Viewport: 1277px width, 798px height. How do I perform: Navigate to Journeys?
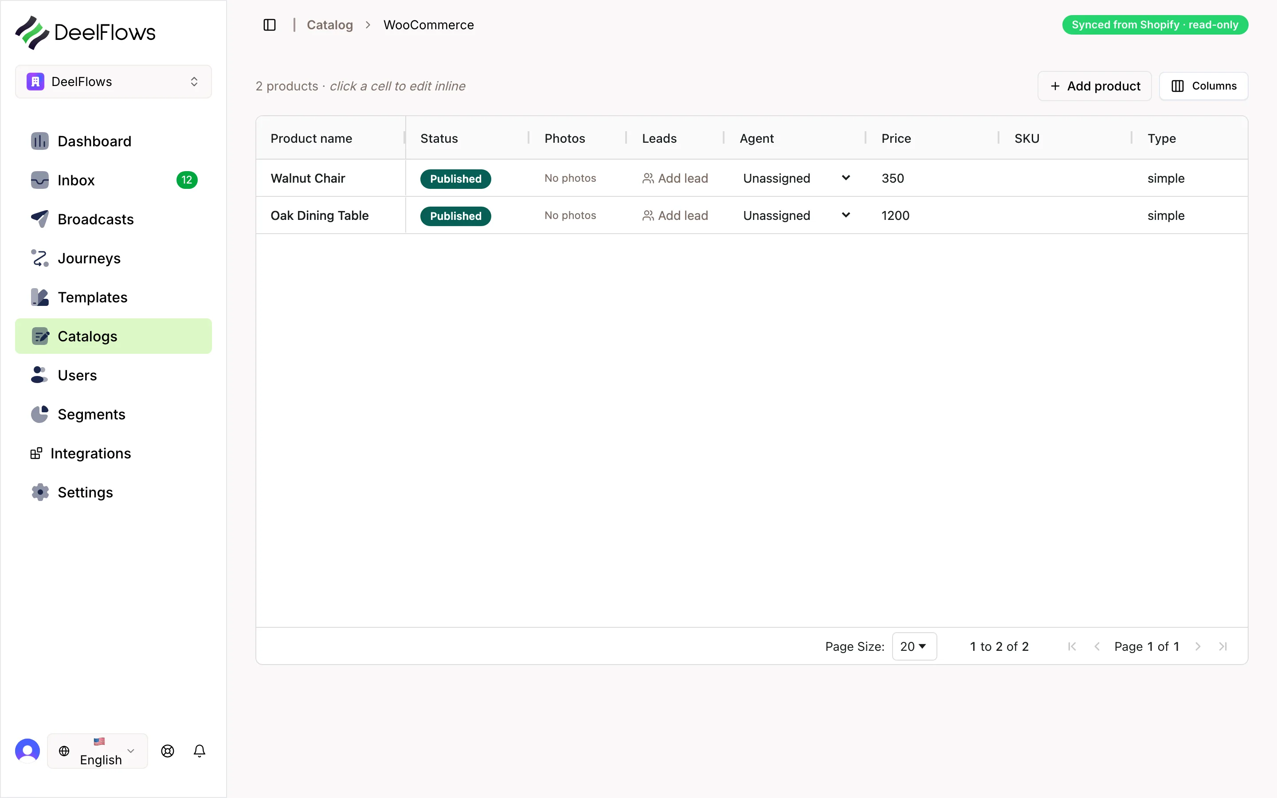(114, 258)
